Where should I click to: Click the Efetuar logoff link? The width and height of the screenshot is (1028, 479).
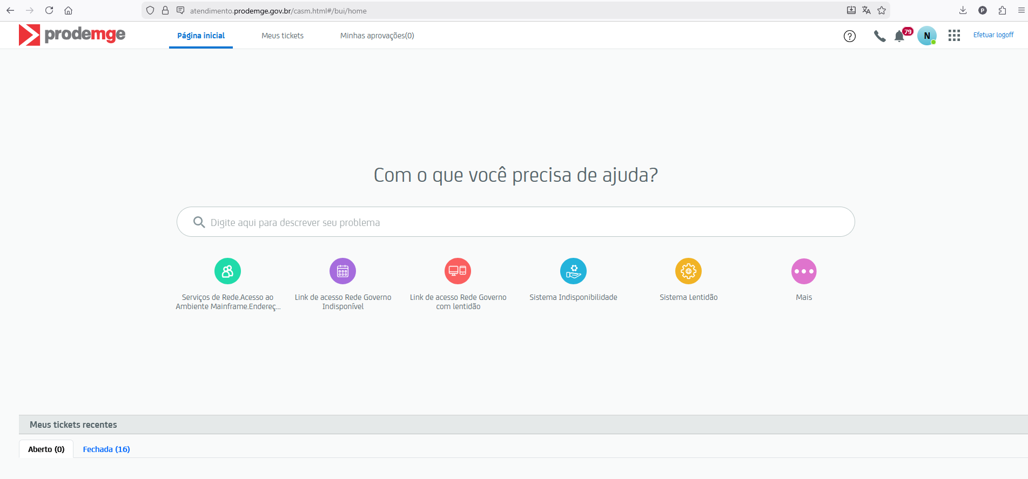(x=993, y=35)
